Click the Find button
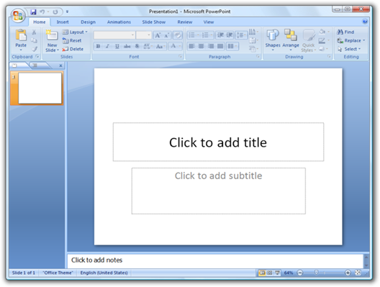380x287 pixels. coord(345,32)
